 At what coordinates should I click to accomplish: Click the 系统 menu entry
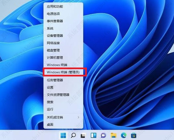tap(63, 28)
